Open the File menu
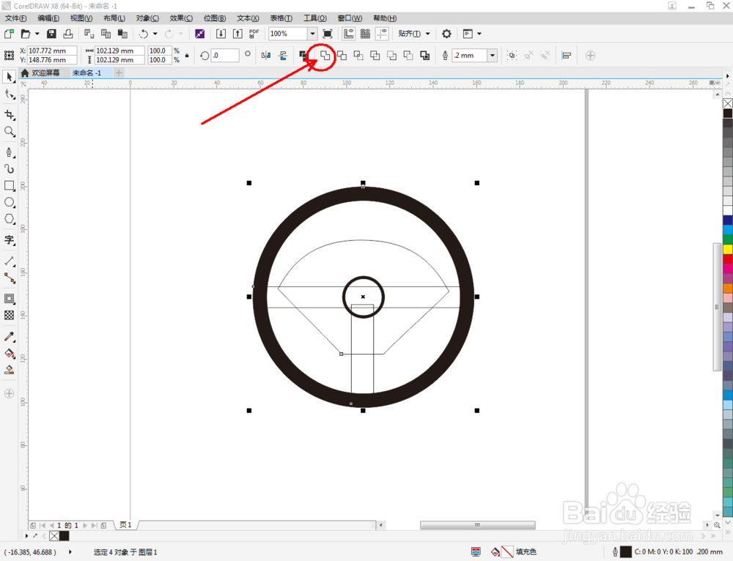 coord(15,18)
